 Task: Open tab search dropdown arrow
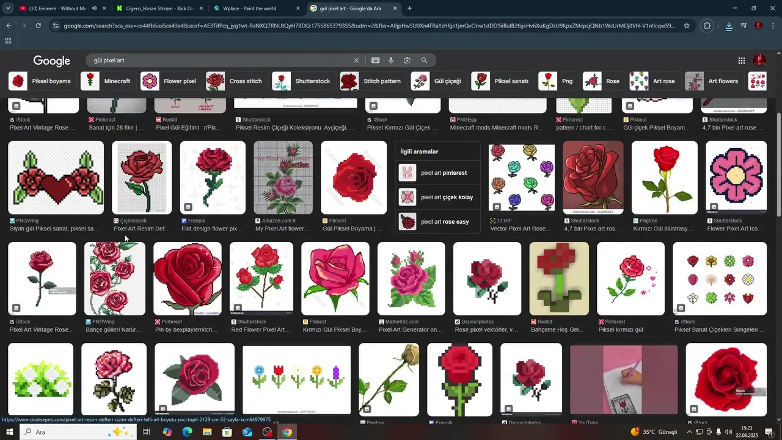point(7,9)
